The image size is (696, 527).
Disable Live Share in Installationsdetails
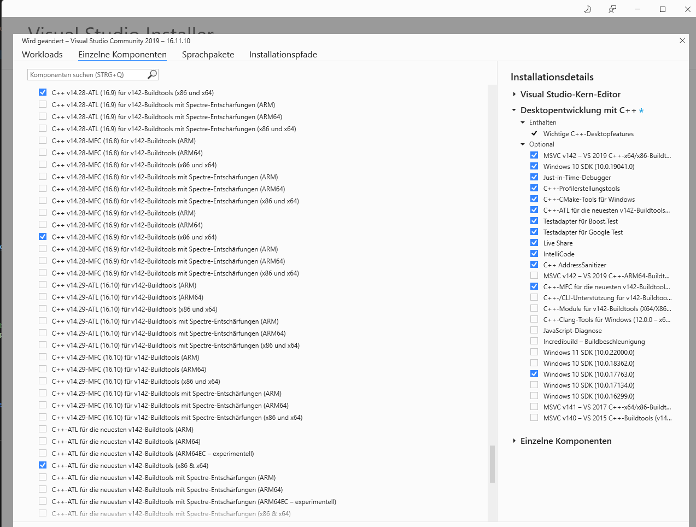click(x=534, y=242)
